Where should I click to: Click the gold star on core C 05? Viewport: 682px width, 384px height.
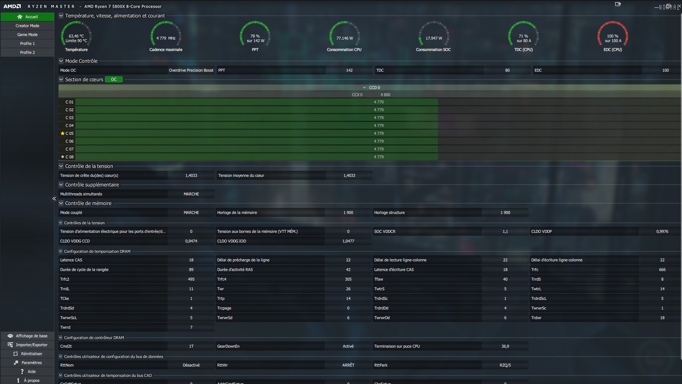pos(62,133)
